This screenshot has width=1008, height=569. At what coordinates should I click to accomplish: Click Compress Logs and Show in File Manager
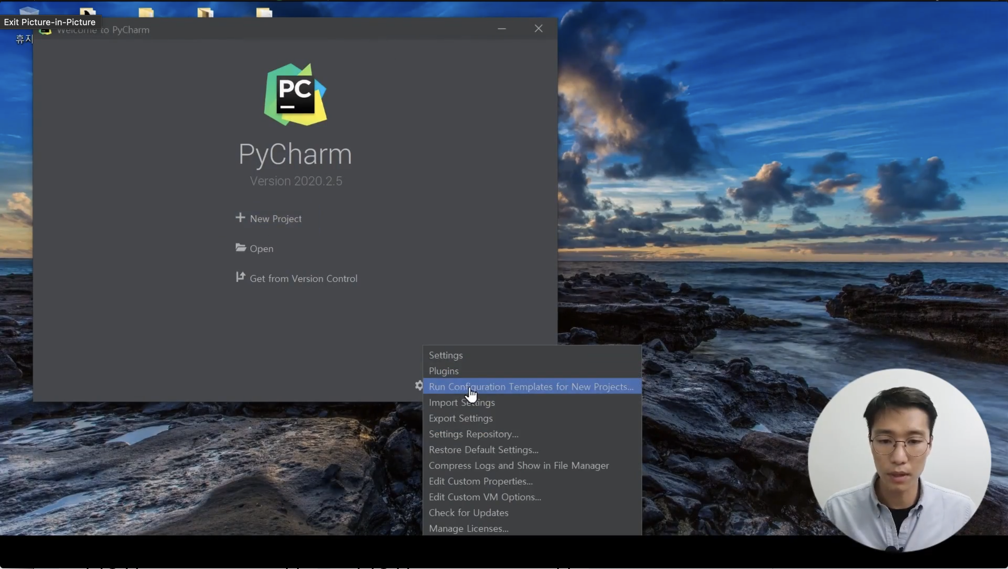(x=532, y=465)
